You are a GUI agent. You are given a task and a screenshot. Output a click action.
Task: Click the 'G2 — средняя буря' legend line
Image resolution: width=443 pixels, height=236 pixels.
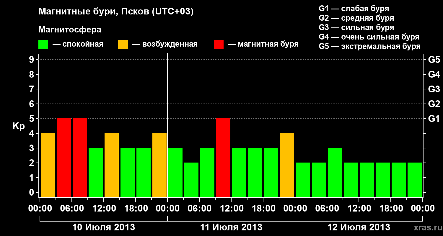click(356, 18)
